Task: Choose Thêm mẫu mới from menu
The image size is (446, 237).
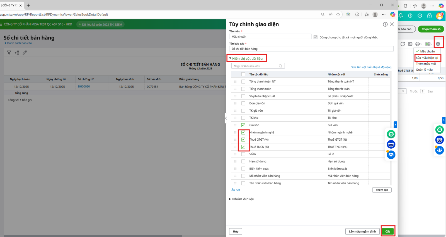Action: click(x=426, y=64)
